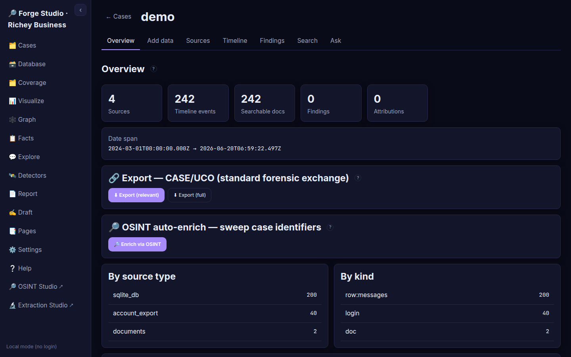The image size is (571, 357).
Task: Open Cases folder icon in sidebar
Action: (x=12, y=46)
